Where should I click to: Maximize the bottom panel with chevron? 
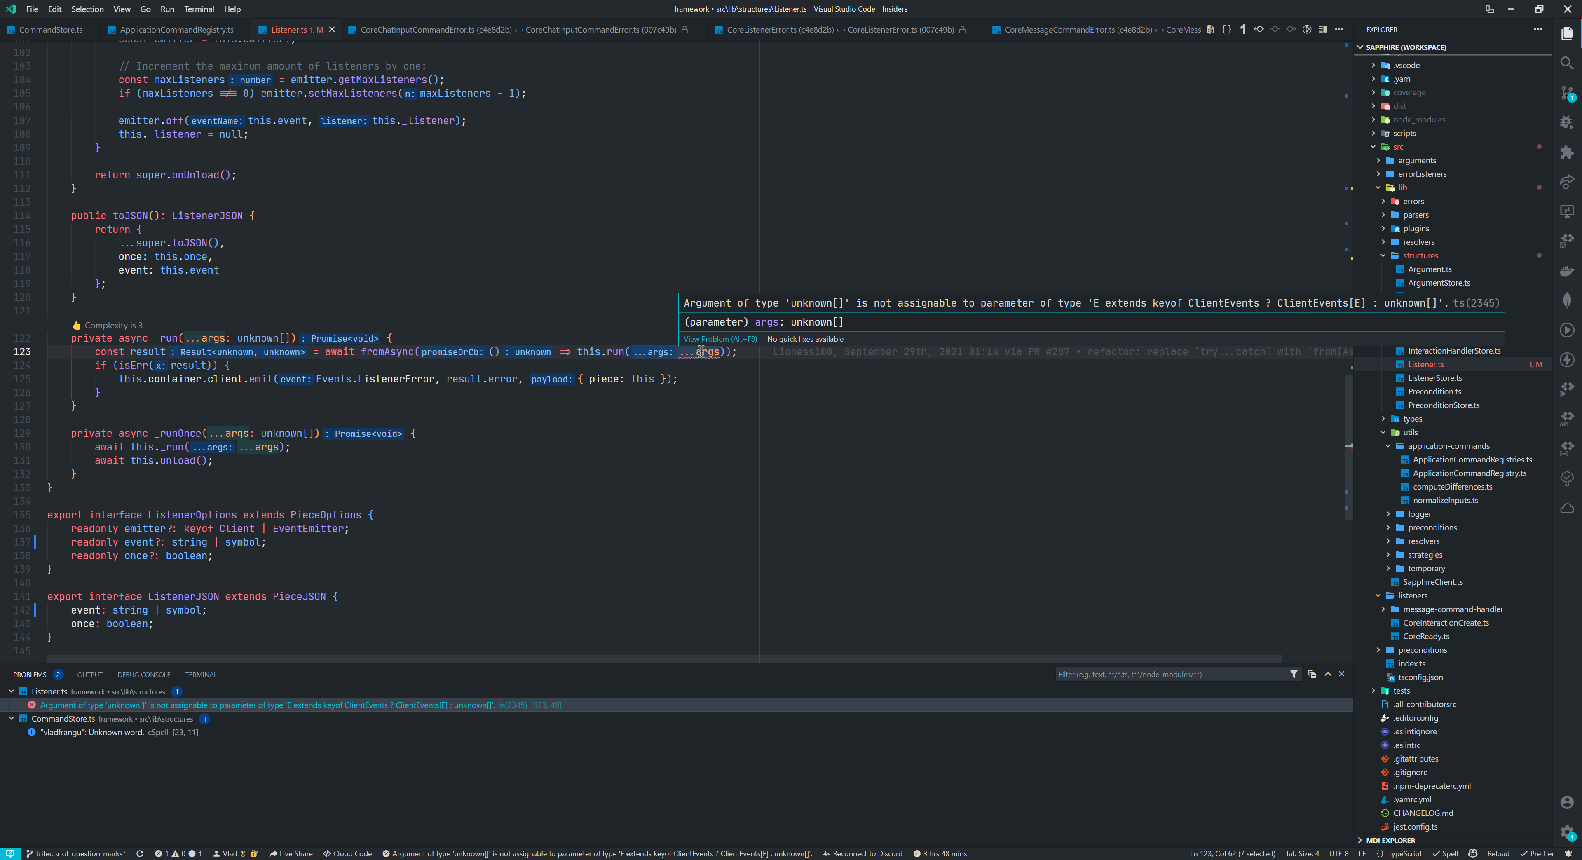[x=1328, y=674]
